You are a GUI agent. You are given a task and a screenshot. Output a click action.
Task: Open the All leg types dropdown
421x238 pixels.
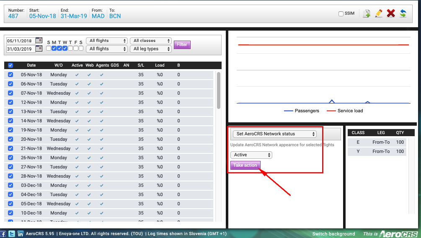click(x=151, y=49)
